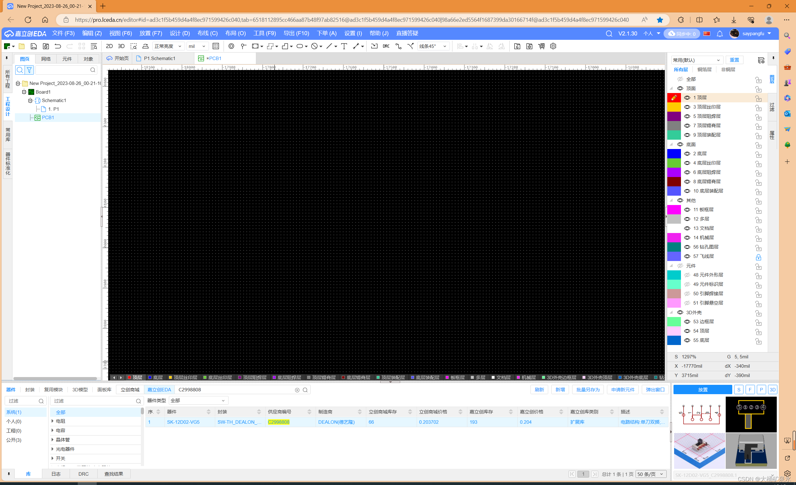
Task: Hide the 3 顶层丝印层 layer eye
Action: [x=687, y=107]
